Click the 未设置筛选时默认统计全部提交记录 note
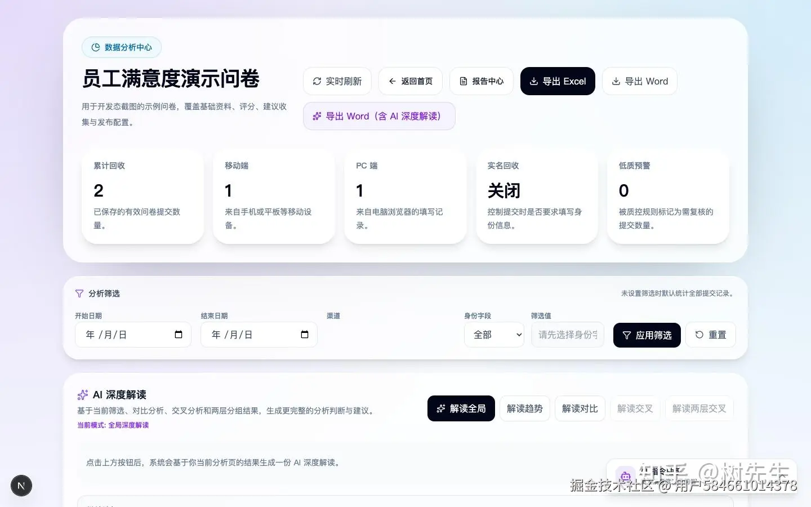This screenshot has height=507, width=811. point(679,293)
